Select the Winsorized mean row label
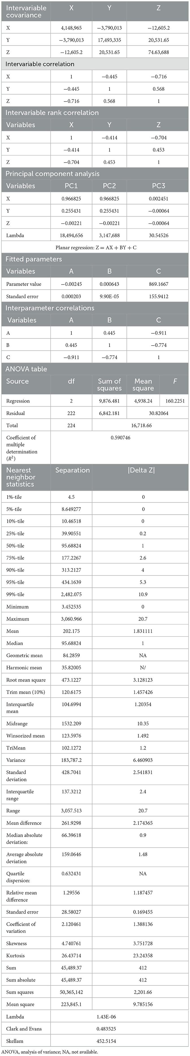 (25, 736)
